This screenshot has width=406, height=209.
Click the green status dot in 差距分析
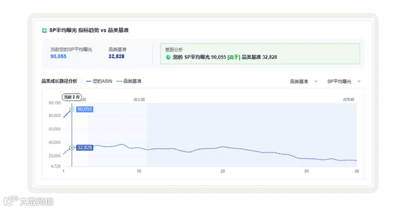tap(168, 57)
